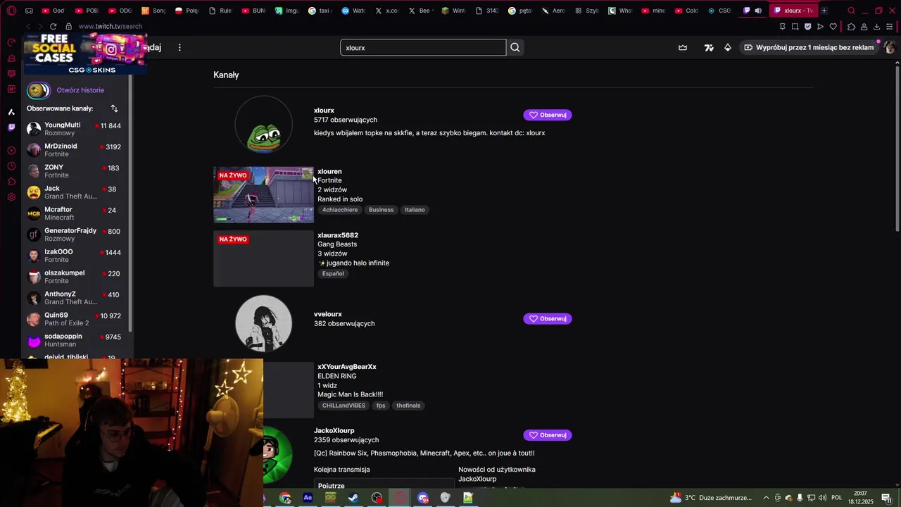This screenshot has height=507, width=901.
Task: Follow JackoXlourp with Obserwuj button
Action: [548, 435]
